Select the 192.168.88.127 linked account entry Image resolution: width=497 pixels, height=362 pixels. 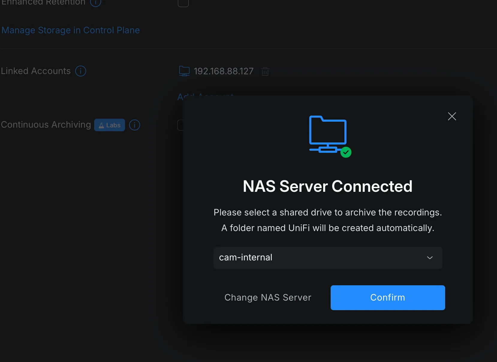click(x=223, y=71)
